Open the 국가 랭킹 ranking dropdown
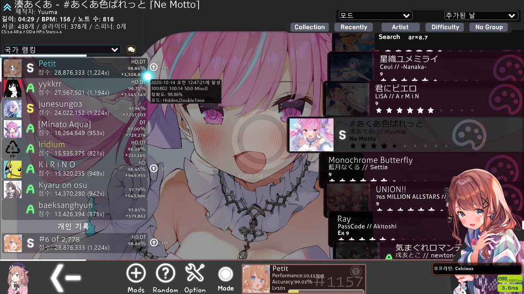Screen dimensions: 524x294 coord(62,50)
